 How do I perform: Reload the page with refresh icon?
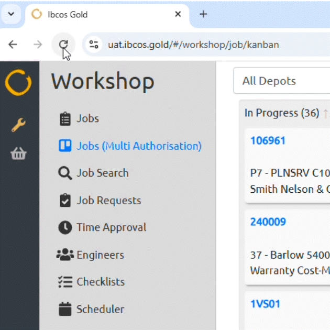point(63,45)
